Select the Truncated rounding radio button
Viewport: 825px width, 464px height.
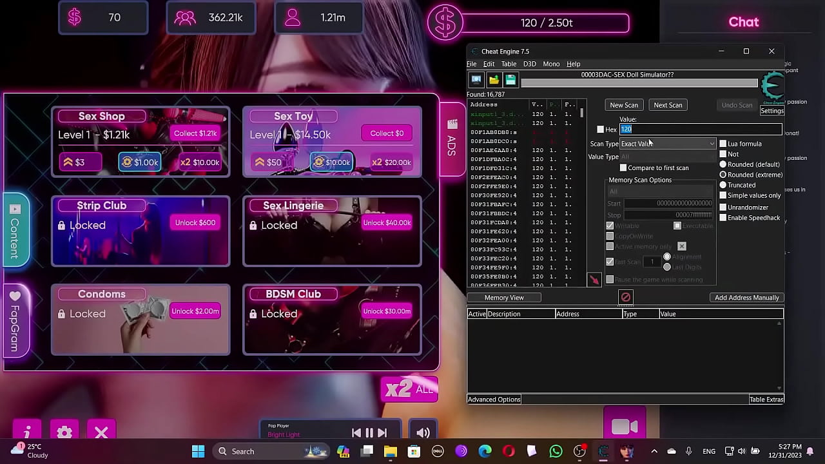point(723,185)
